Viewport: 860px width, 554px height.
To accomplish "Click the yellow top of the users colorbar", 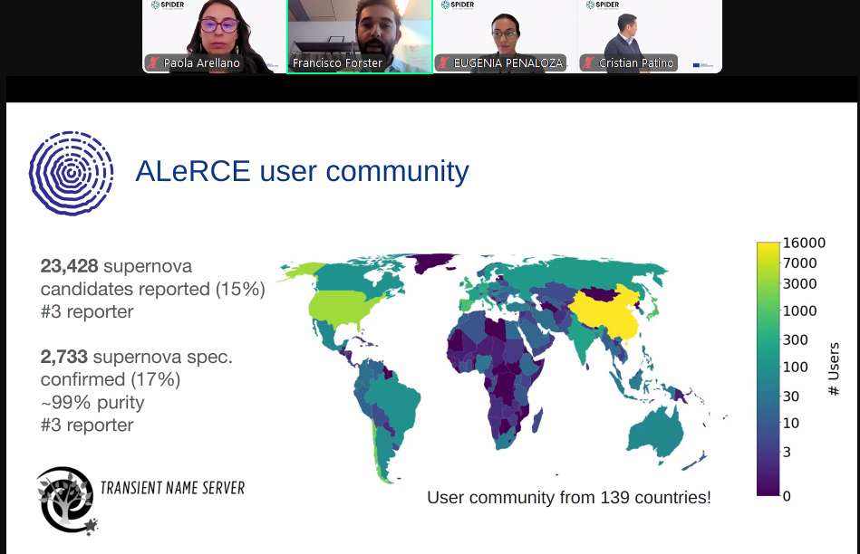I will point(768,248).
